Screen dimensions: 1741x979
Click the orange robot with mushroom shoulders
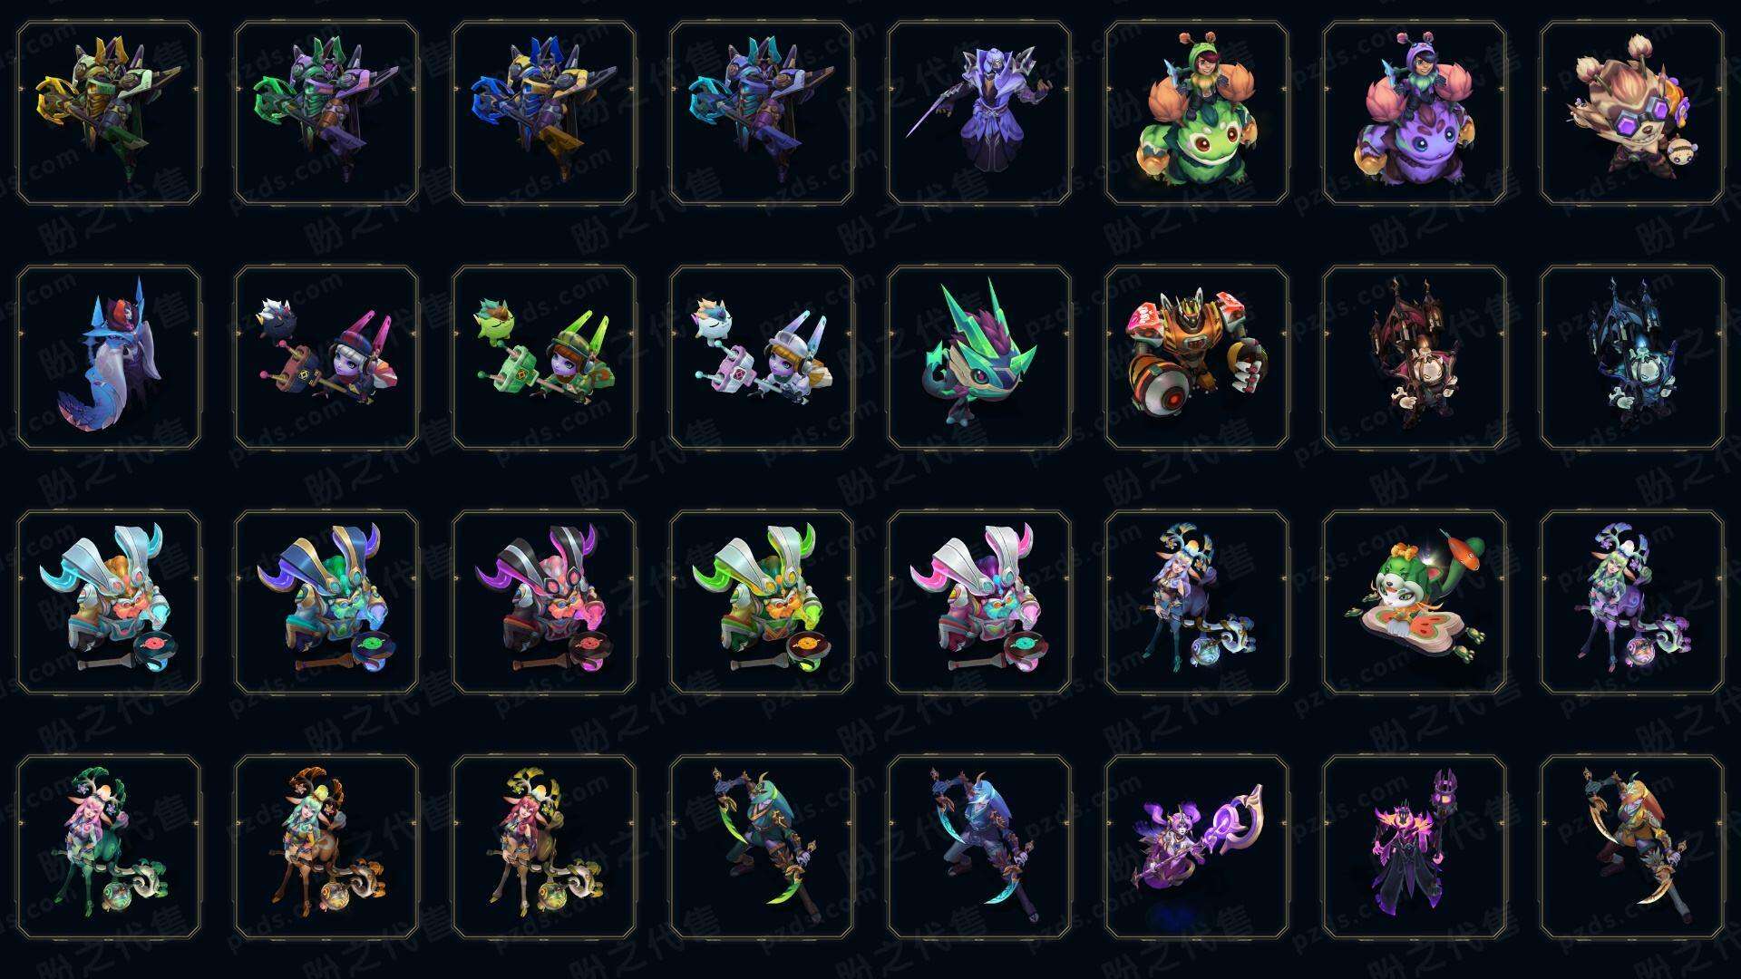tap(1197, 357)
